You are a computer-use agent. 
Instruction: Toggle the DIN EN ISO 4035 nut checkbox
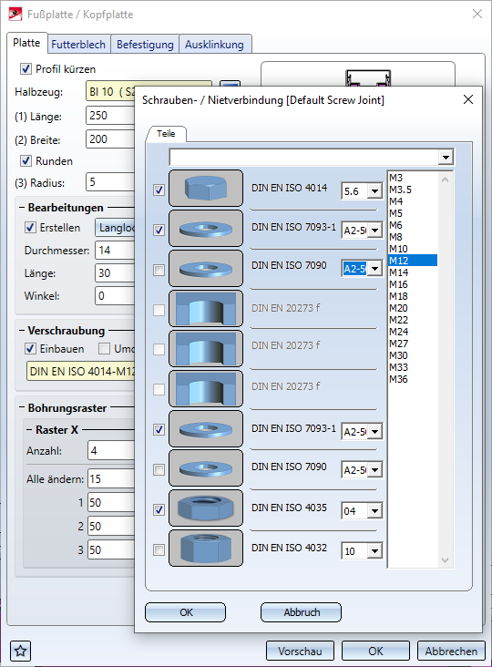coord(159,509)
